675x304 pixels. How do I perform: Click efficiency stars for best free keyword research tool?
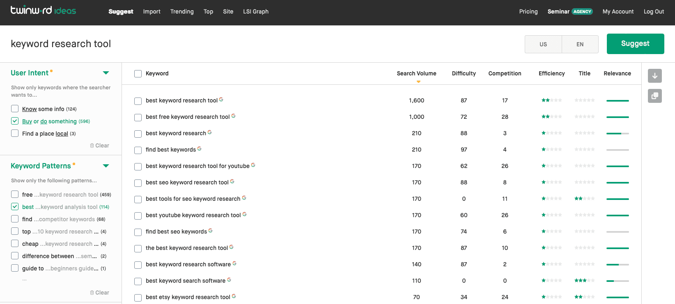point(551,117)
